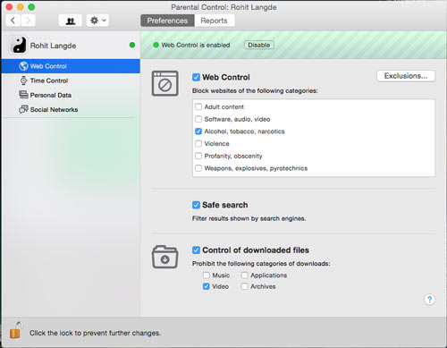The width and height of the screenshot is (447, 348).
Task: Click Rohit Langde's yin-yang avatar
Action: tap(19, 45)
